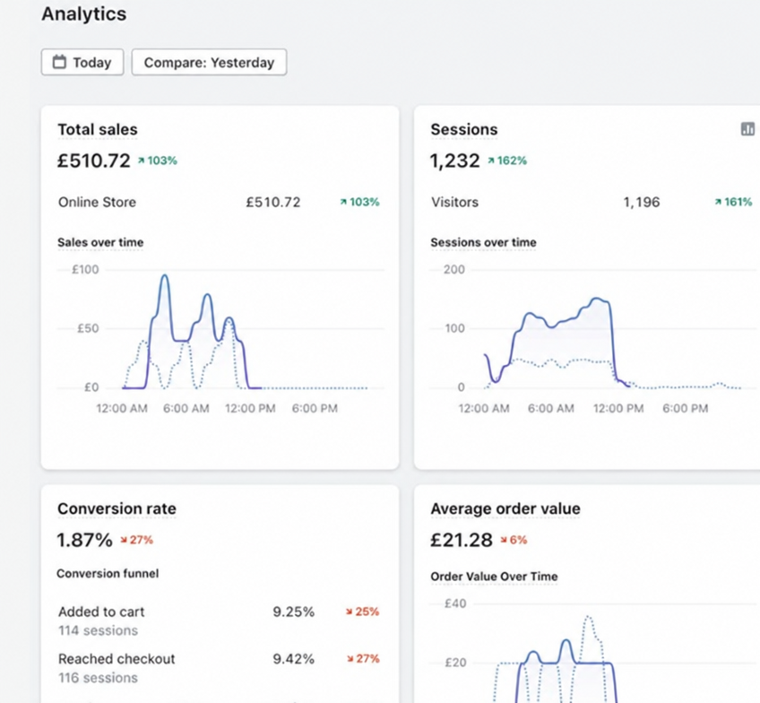Open Compare: Yesterday comparison selector
Image resolution: width=760 pixels, height=703 pixels.
[x=209, y=62]
